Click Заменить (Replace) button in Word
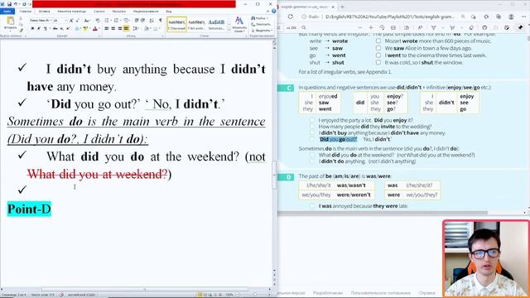This screenshot has width=530, height=298. [261, 24]
